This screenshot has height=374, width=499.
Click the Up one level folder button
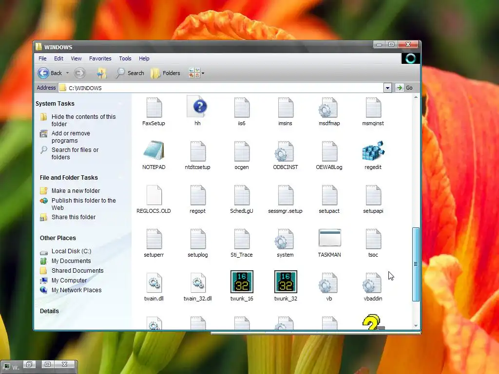[101, 73]
